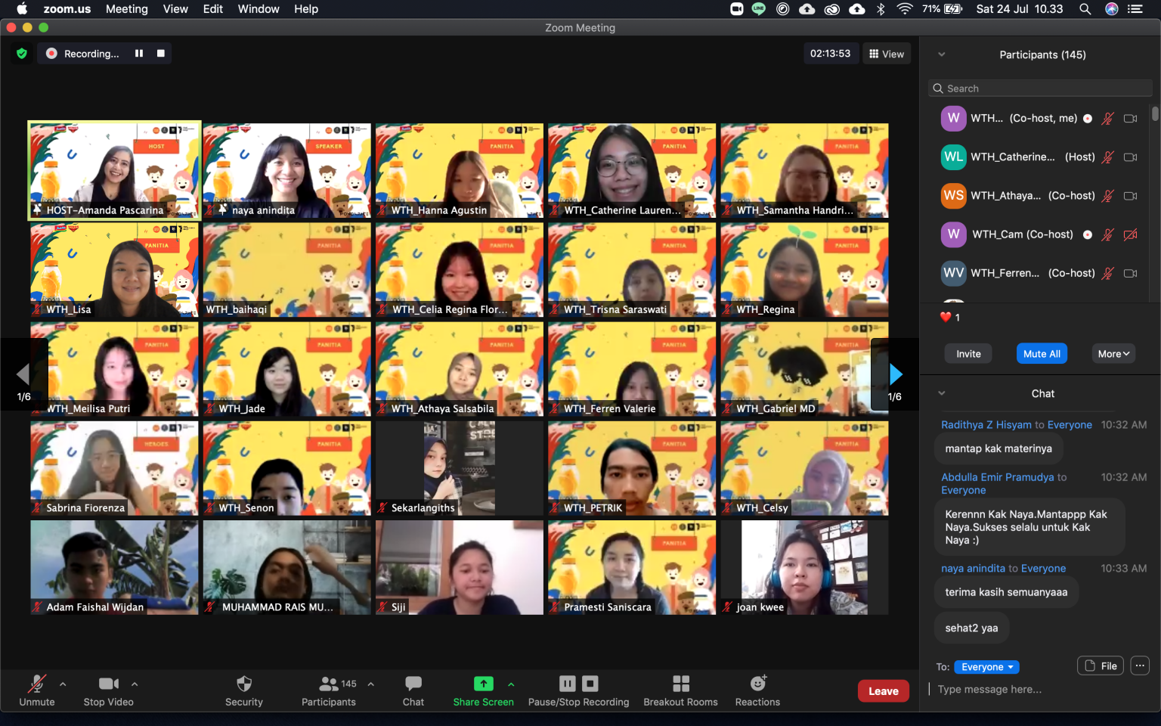The height and width of the screenshot is (726, 1161).
Task: Open the View layout options
Action: [x=886, y=53]
